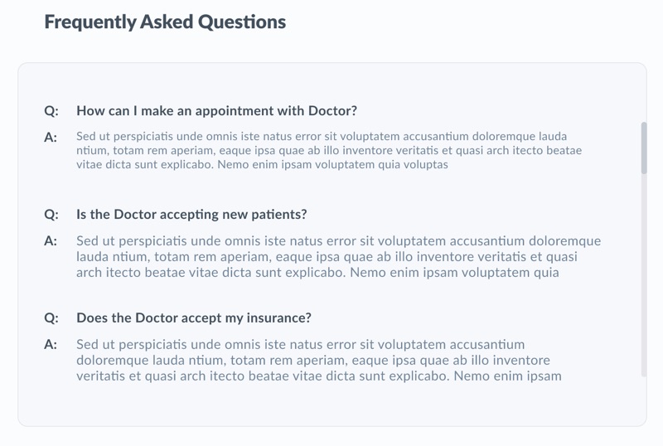Image resolution: width=663 pixels, height=446 pixels.
Task: Click the word 'Doctor?' in first question
Action: pyautogui.click(x=332, y=111)
